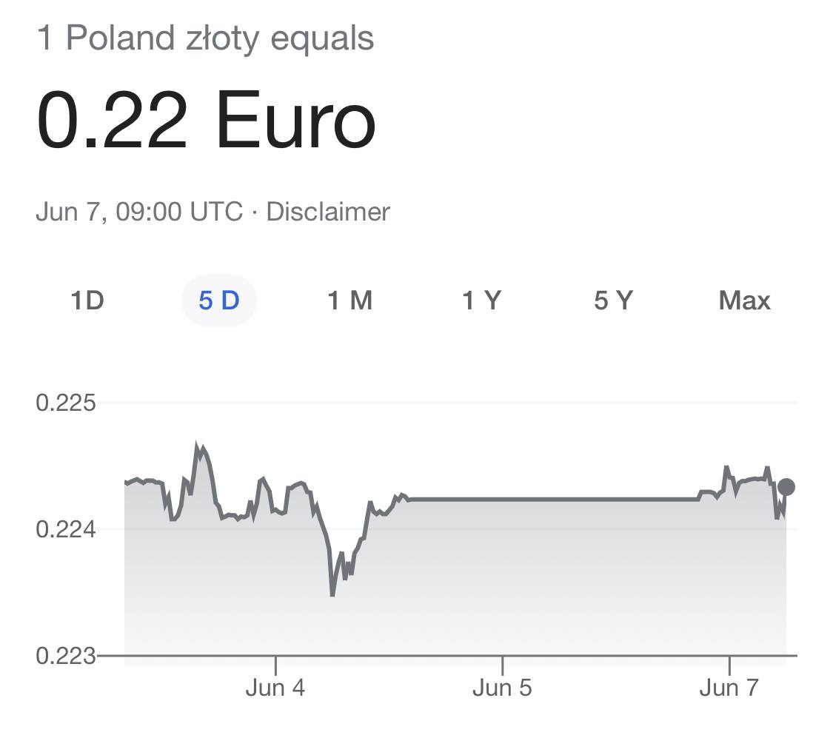The width and height of the screenshot is (833, 735).
Task: Click the Jun 7, 09:00 UTC timestamp
Action: [x=139, y=212]
